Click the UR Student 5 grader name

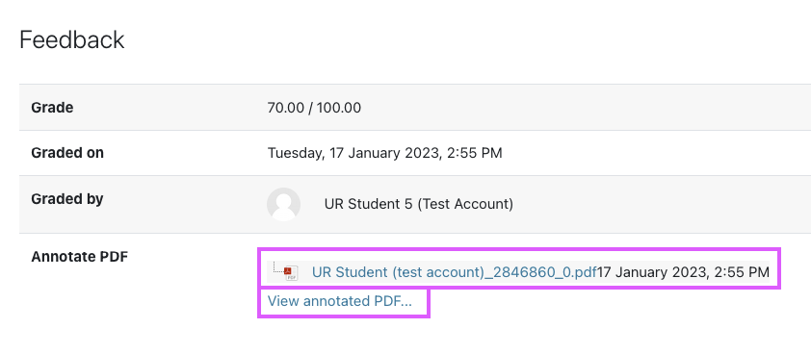(x=368, y=204)
